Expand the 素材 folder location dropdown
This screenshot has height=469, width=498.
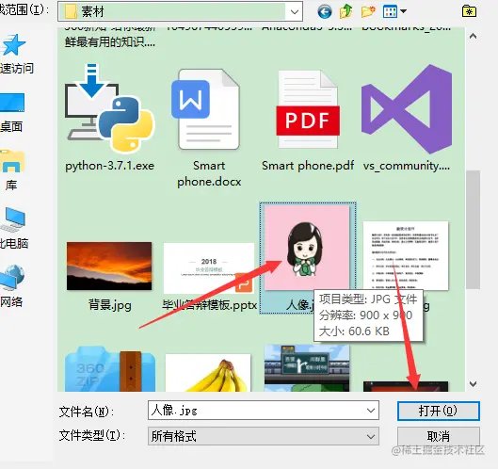click(295, 12)
